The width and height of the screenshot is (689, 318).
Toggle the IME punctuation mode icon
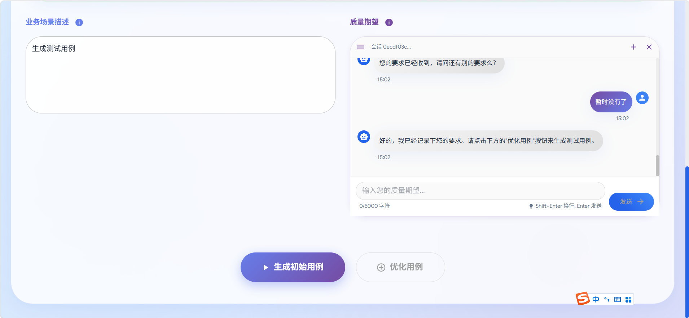[607, 299]
